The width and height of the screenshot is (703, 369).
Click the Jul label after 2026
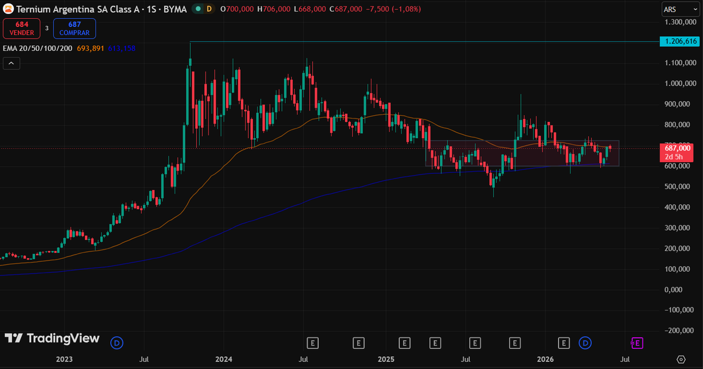coord(625,359)
